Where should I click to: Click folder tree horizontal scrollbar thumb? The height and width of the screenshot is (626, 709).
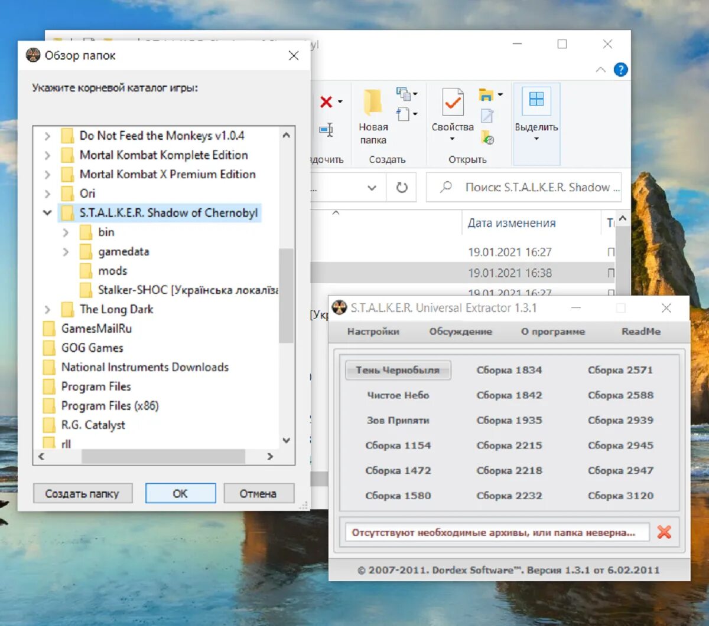point(163,457)
